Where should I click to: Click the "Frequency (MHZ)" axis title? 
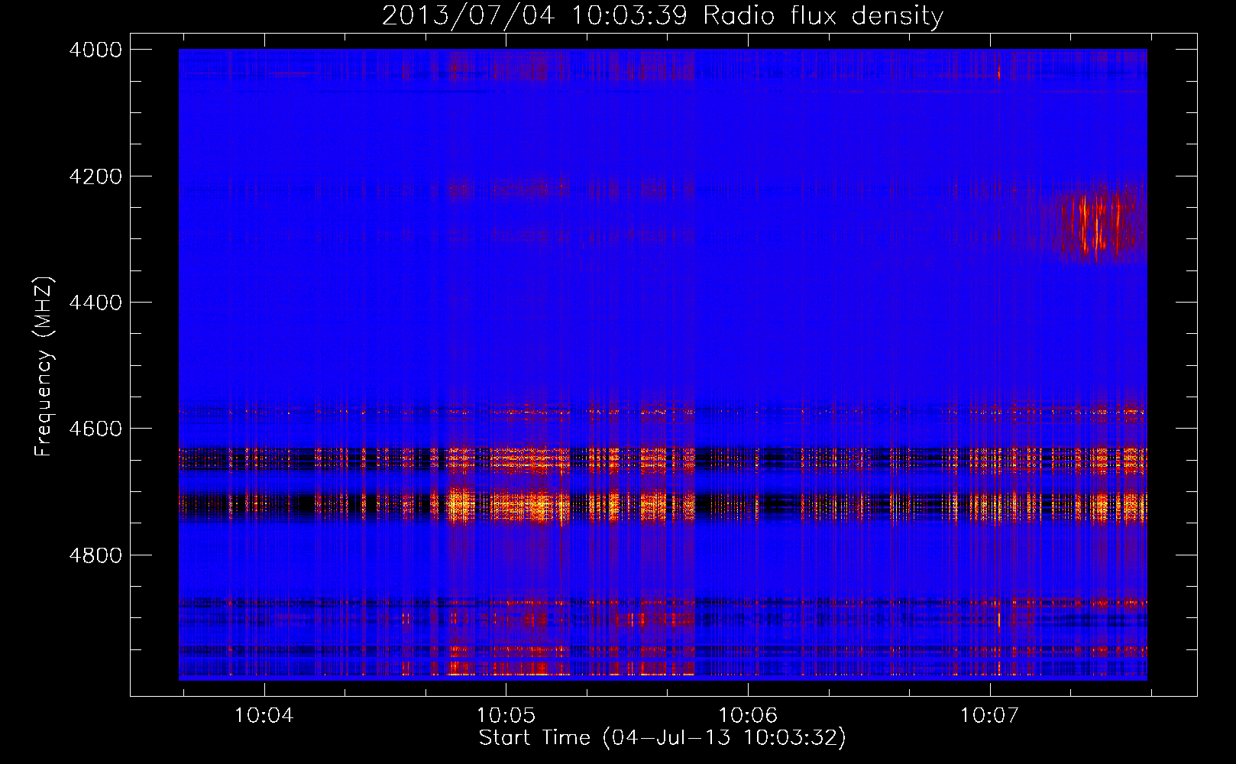point(44,367)
